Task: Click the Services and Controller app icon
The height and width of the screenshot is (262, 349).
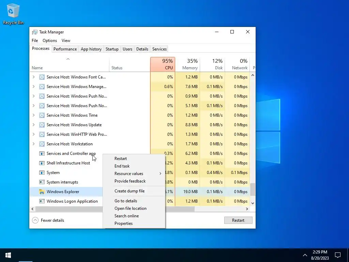Action: pyautogui.click(x=42, y=154)
